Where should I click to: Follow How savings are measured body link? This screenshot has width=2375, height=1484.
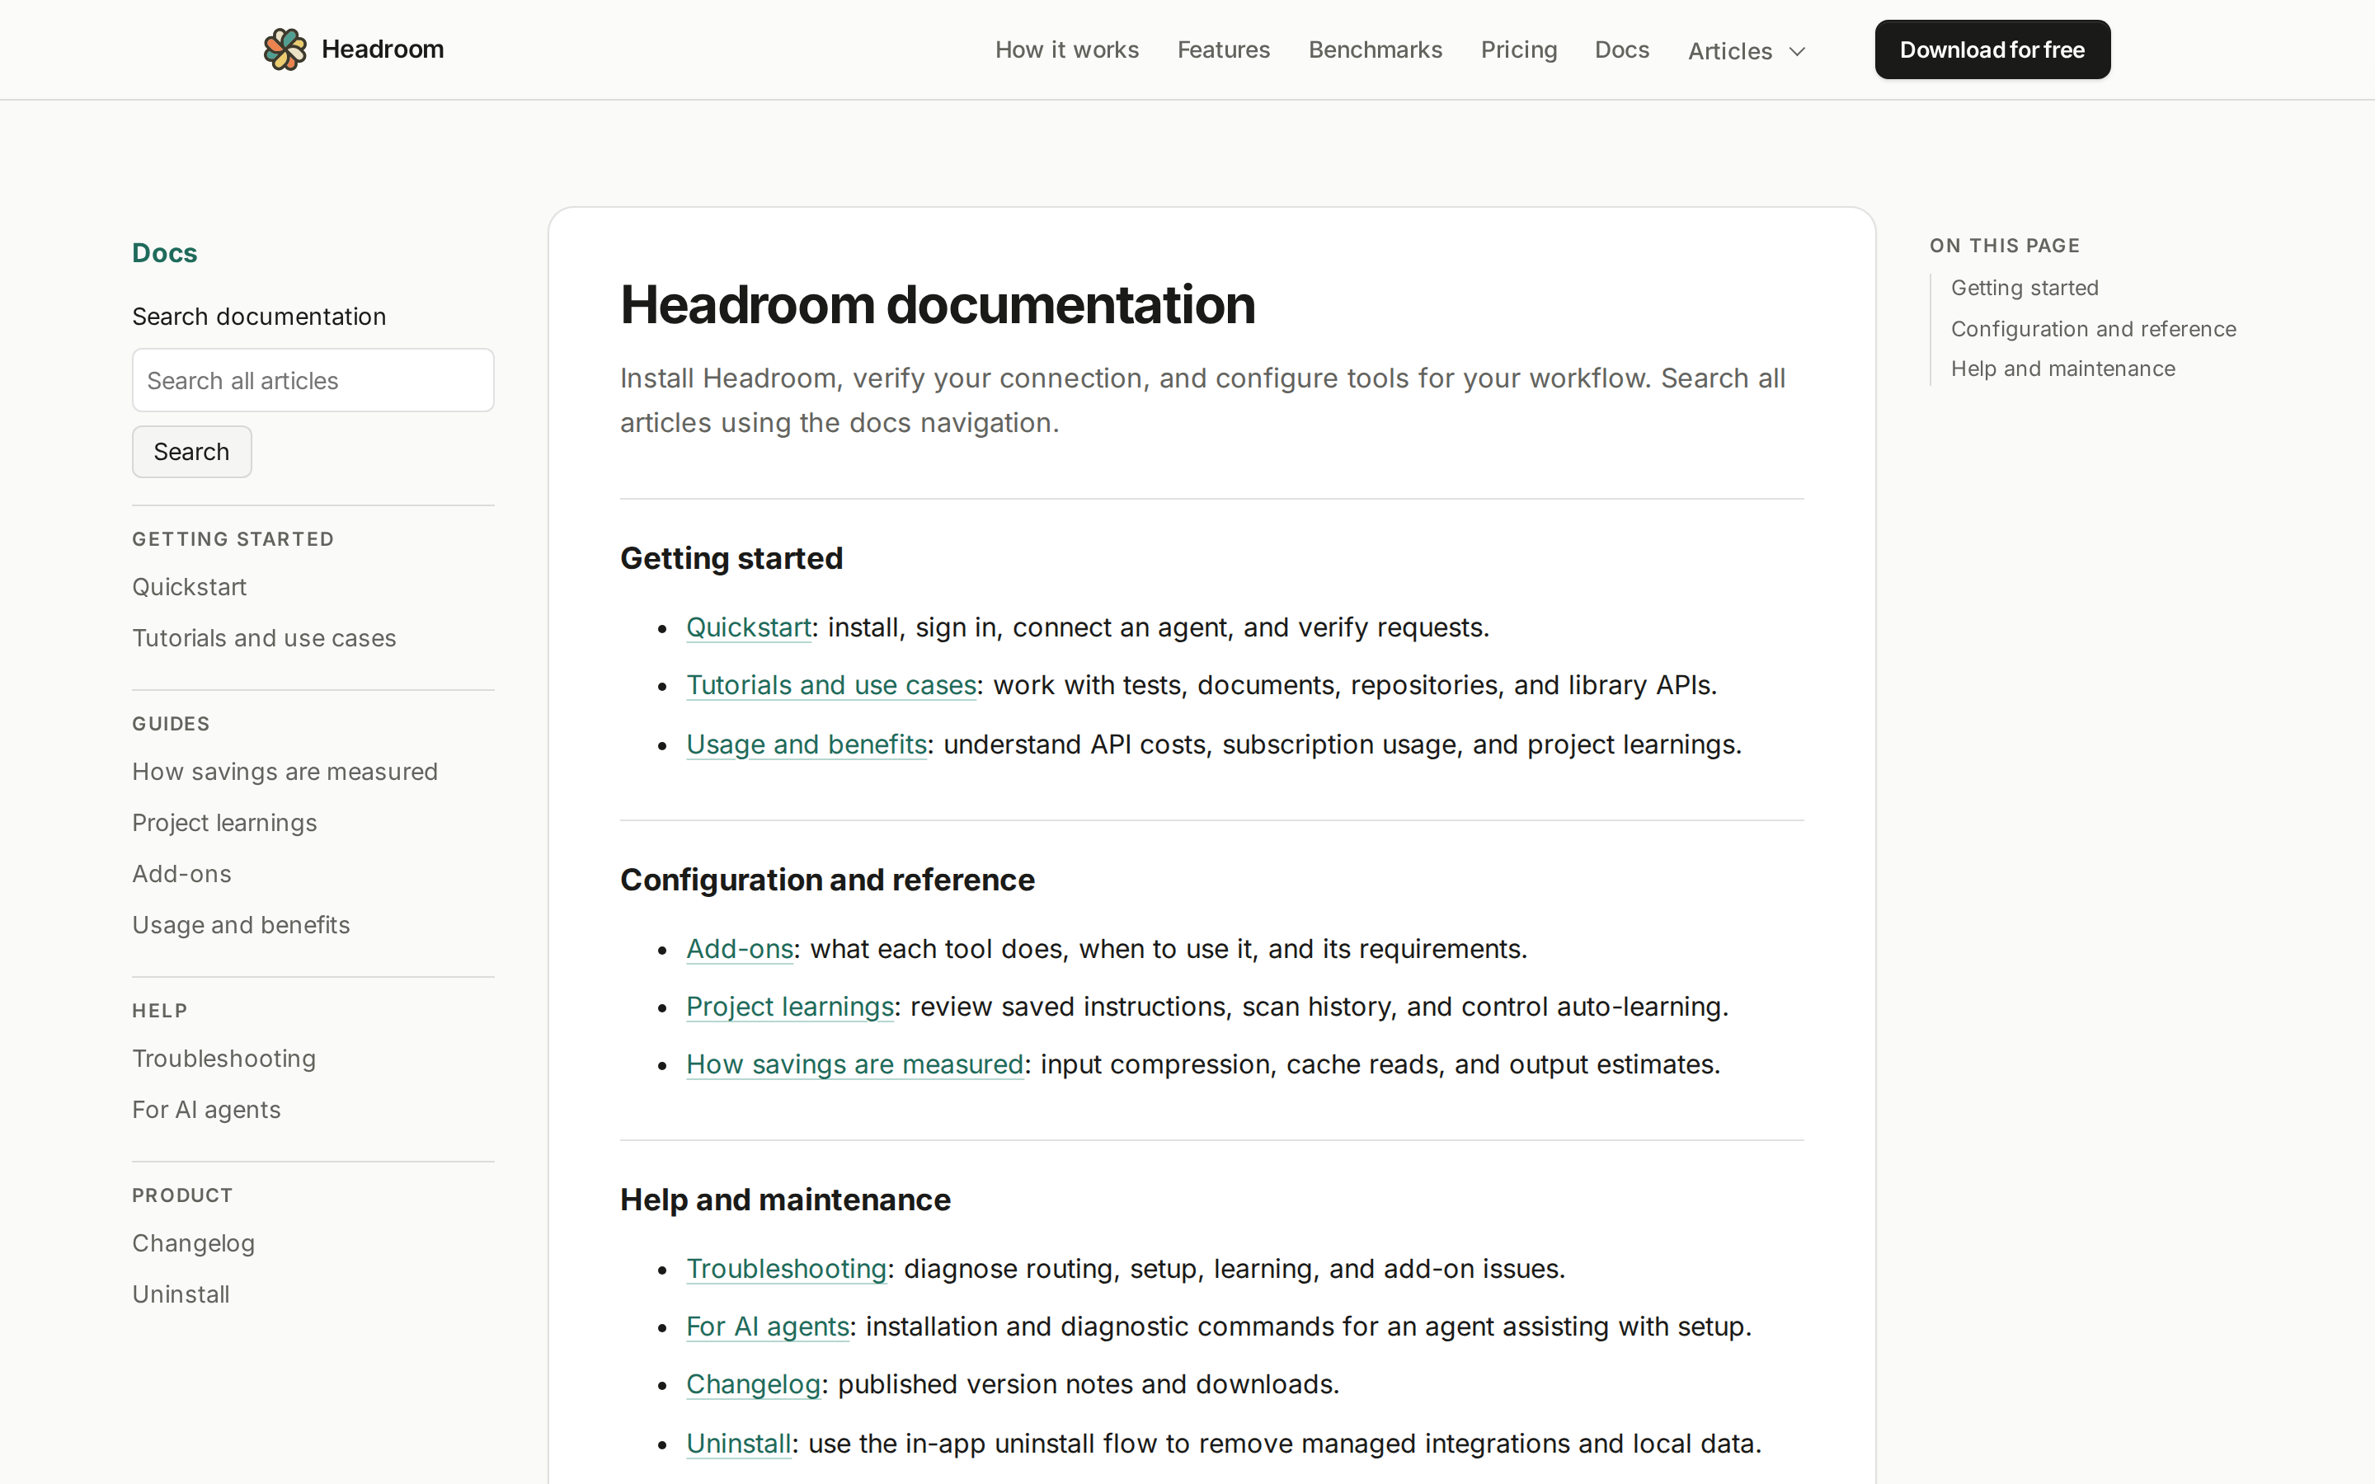point(855,1065)
